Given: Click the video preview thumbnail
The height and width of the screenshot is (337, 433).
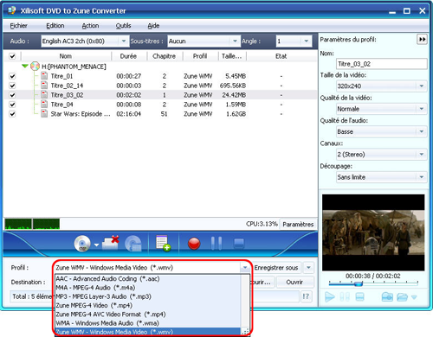Looking at the screenshot, I should [373, 232].
